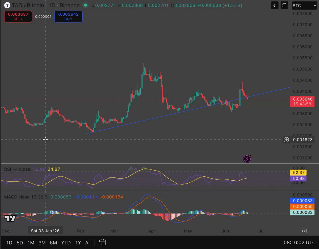
Task: Click the blue BUY 0.003642 button
Action: click(68, 16)
